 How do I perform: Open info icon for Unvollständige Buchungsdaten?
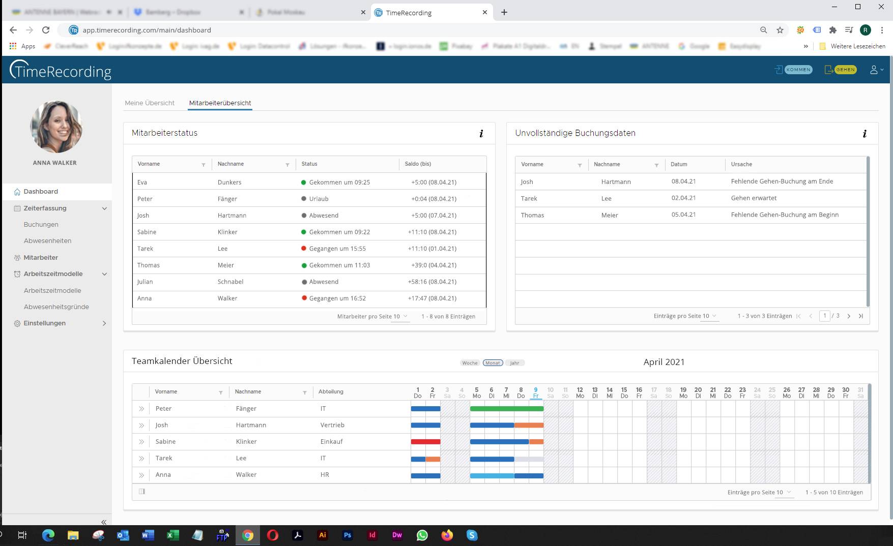click(x=864, y=134)
